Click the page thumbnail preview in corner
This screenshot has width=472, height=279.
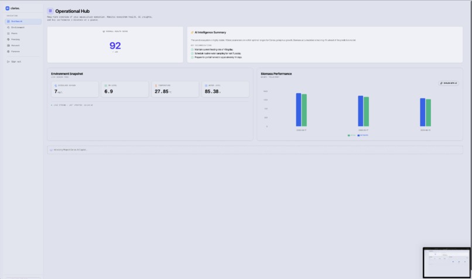pyautogui.click(x=447, y=263)
